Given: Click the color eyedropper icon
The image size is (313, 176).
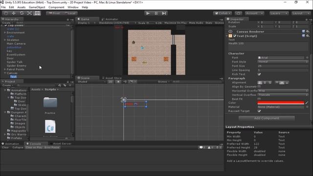Looking at the screenshot, I should coord(307,103).
